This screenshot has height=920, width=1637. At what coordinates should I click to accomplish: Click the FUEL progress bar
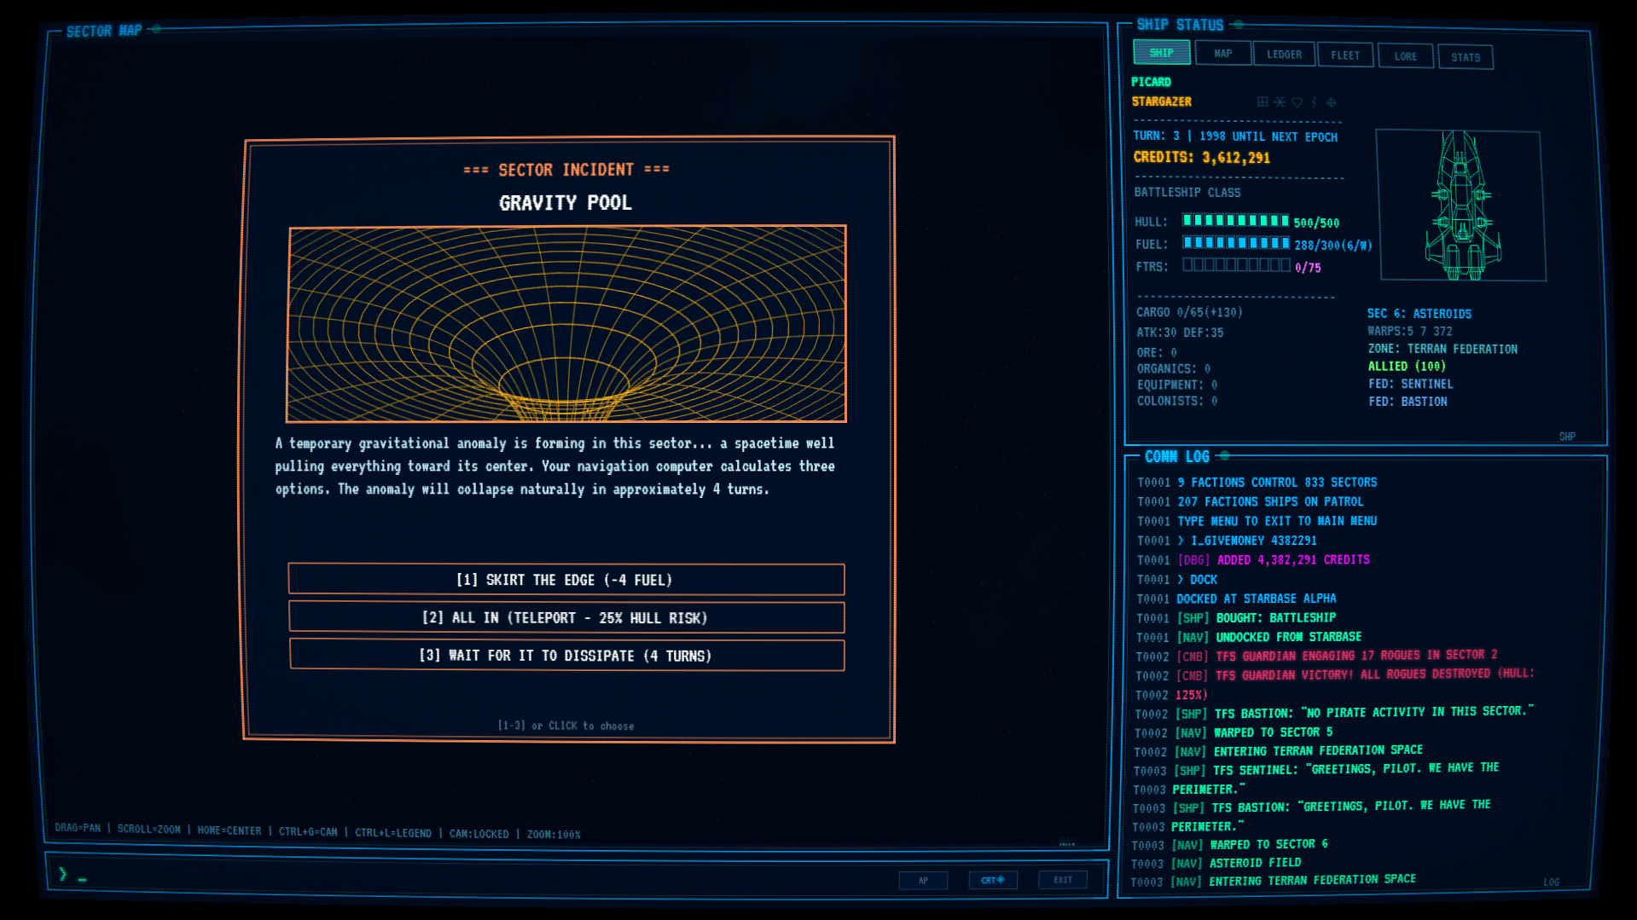pos(1235,243)
